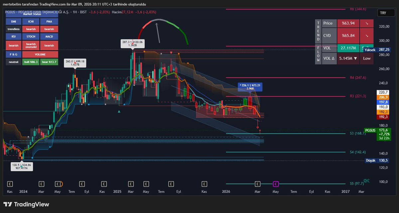Click the bearish status under ICHI
The image size is (399, 213).
[x=31, y=29]
